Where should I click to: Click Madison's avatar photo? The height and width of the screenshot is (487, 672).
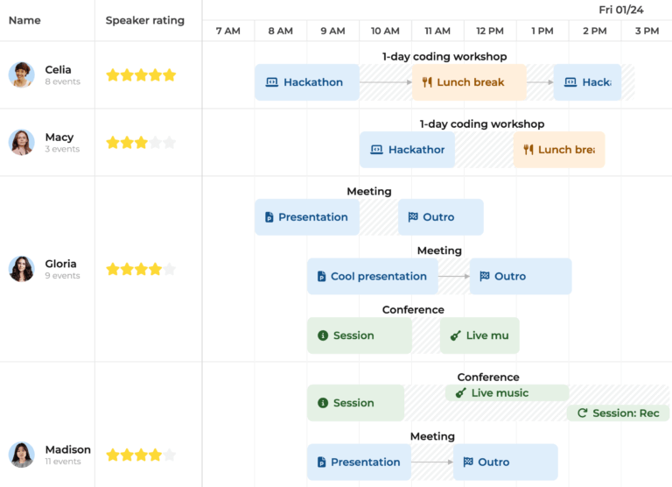(21, 455)
